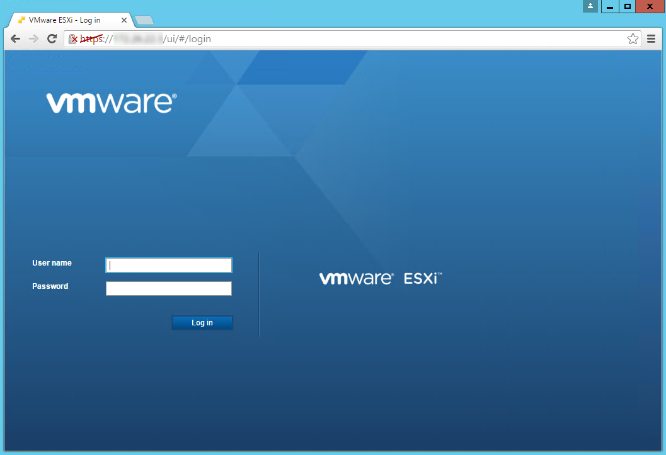Viewport: 666px width, 455px height.
Task: Minimize the browser window
Action: pyautogui.click(x=609, y=6)
